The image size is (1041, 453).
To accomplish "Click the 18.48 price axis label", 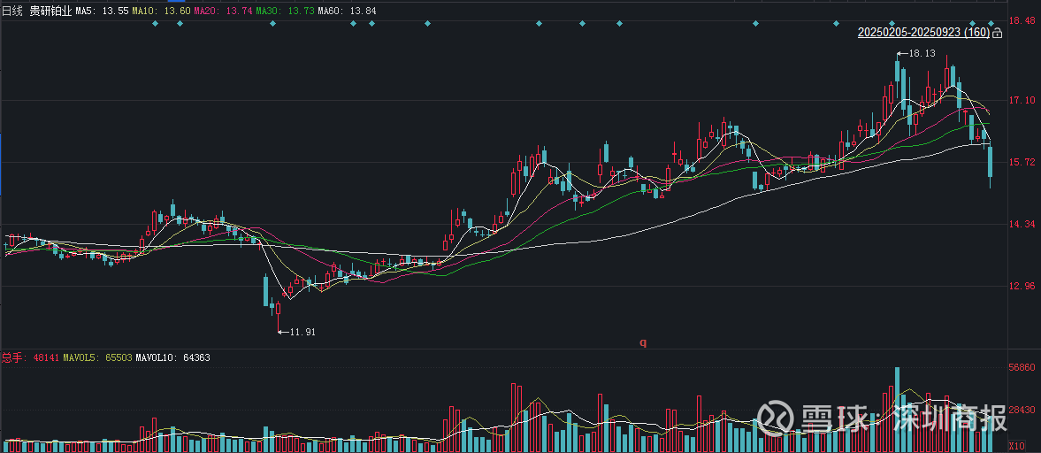I will 1022,21.
